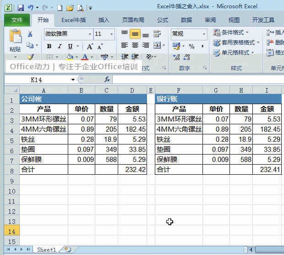
Task: Open the 文件 file tab
Action: 17,20
